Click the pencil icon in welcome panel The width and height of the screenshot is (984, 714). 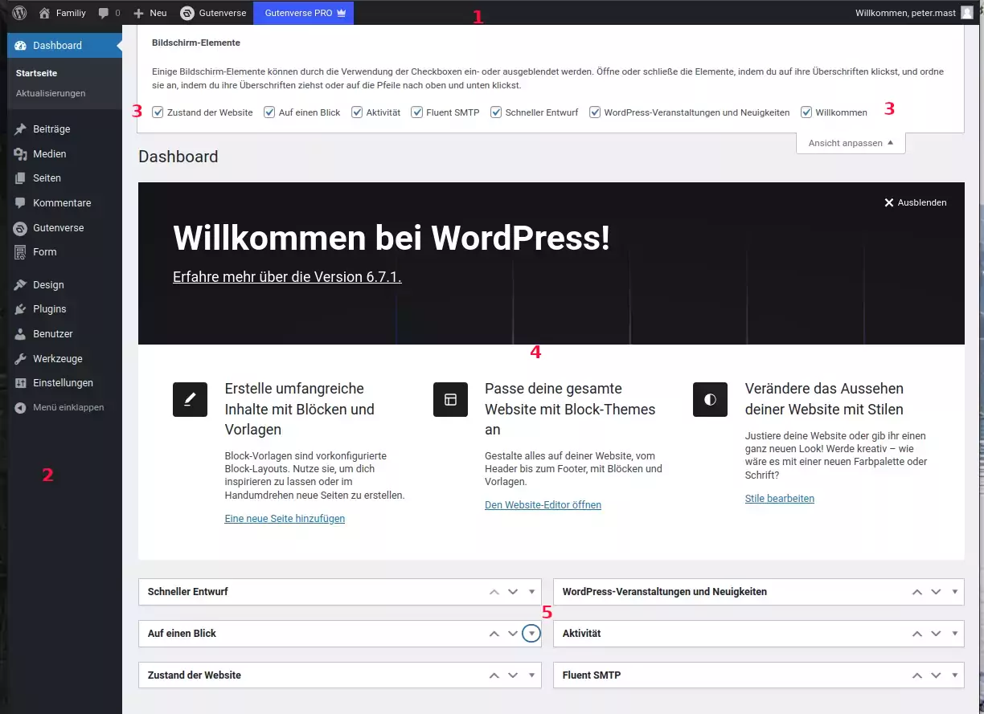pos(190,399)
